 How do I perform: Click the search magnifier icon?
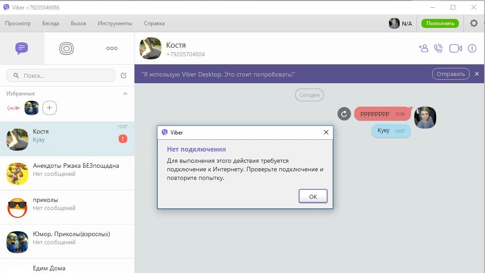pos(16,76)
